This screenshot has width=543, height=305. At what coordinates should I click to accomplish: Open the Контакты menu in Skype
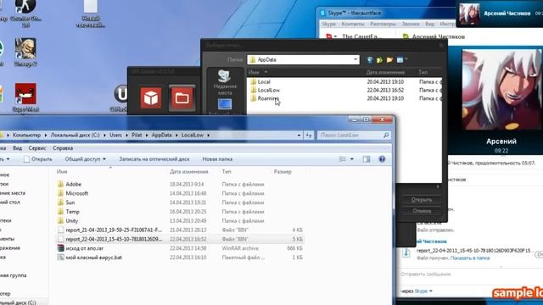click(x=353, y=24)
